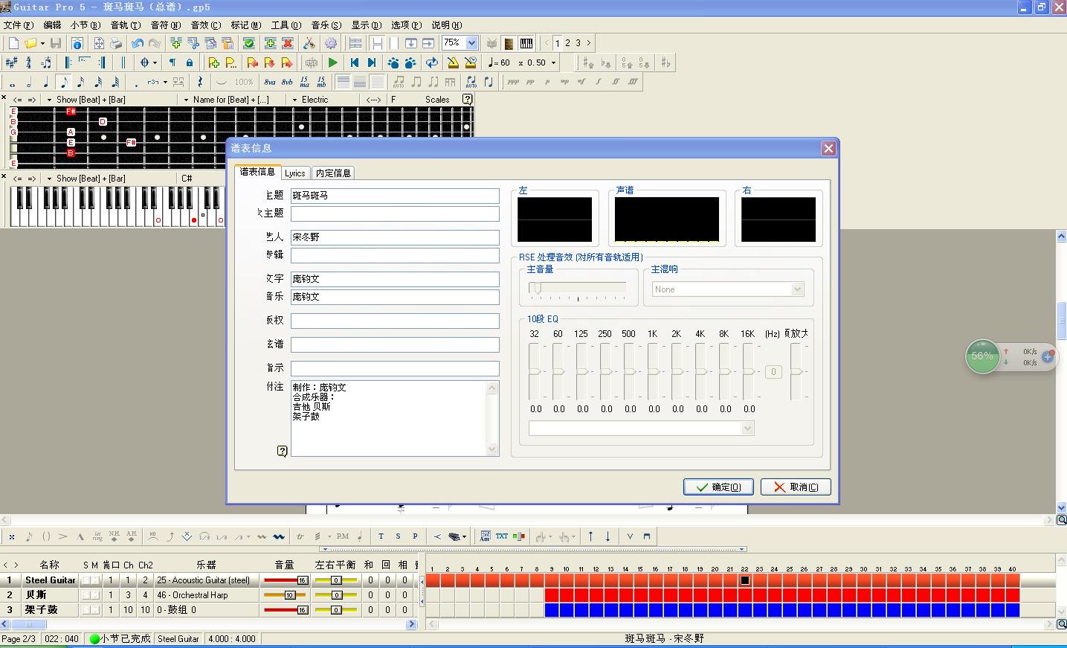Toggle solo on Steel Guitar track
The image size is (1067, 648).
coord(86,580)
